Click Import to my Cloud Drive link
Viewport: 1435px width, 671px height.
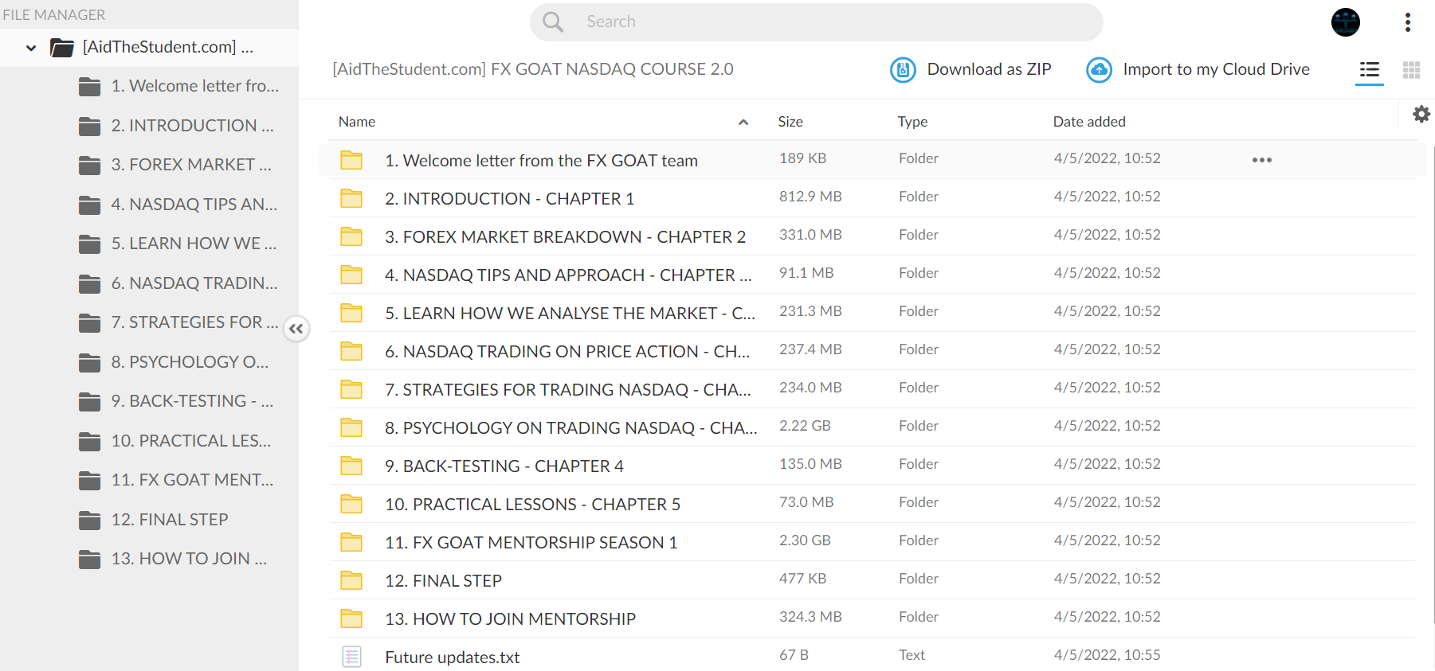point(1216,69)
